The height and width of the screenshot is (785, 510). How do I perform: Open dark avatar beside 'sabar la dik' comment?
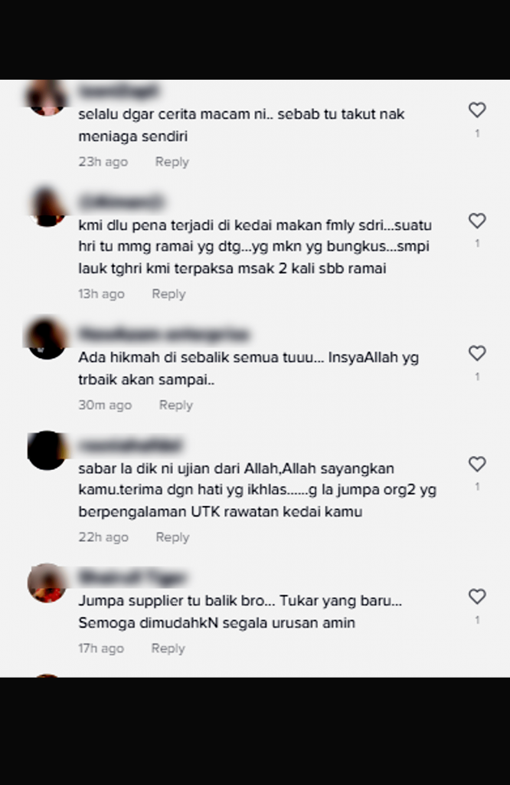click(x=47, y=450)
